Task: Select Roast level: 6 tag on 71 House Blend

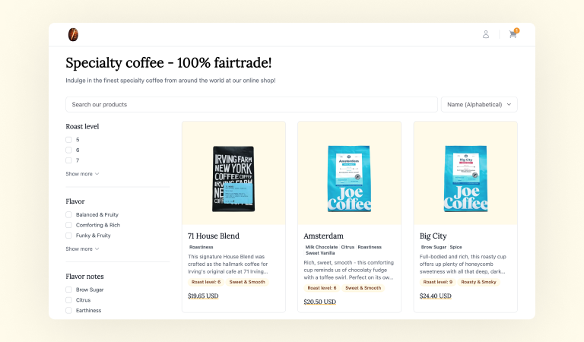Action: [x=206, y=282]
